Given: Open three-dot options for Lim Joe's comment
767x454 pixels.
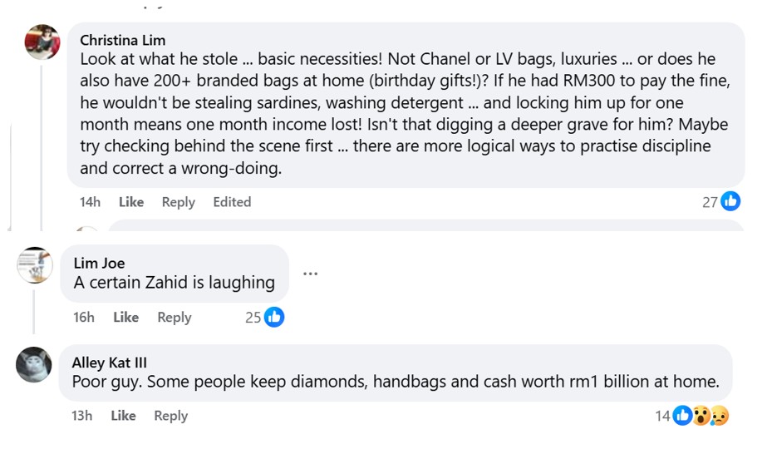Looking at the screenshot, I should tap(310, 274).
